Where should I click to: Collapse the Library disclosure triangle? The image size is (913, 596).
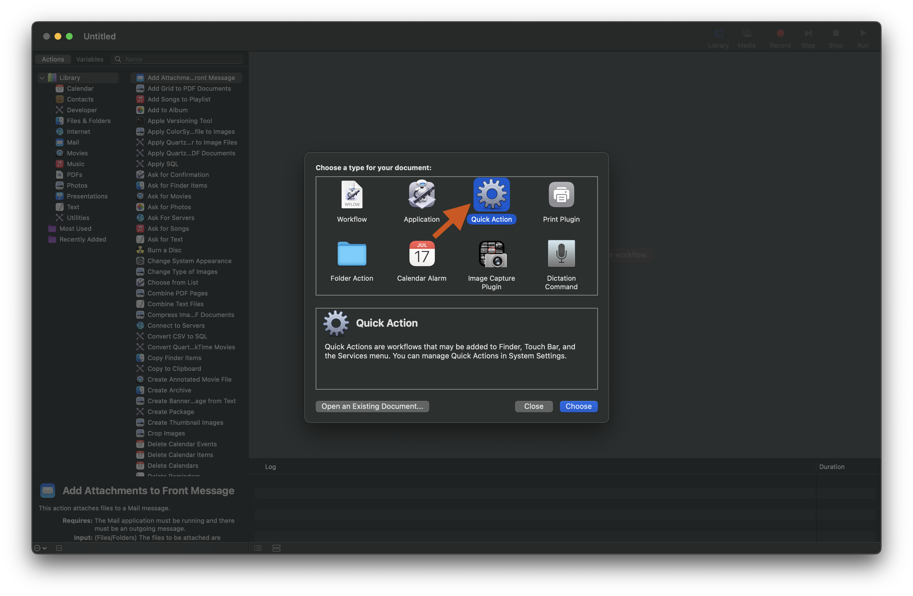[42, 78]
